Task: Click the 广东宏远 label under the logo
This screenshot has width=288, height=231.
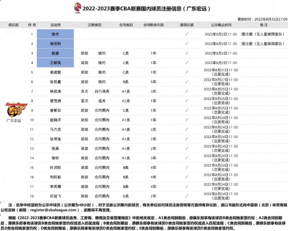Action: coord(14,121)
